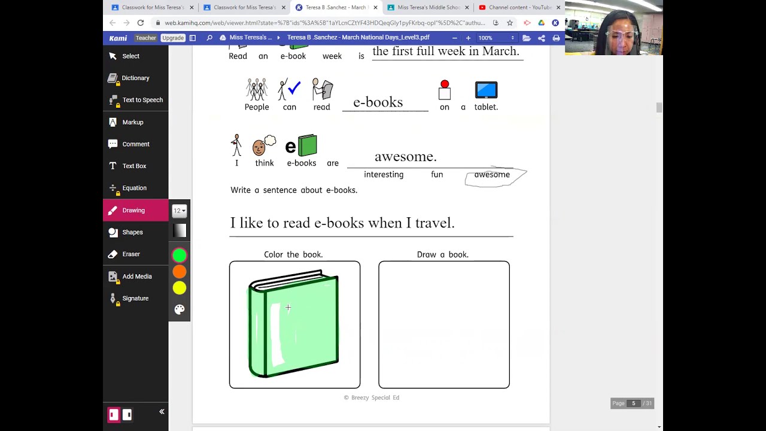
Task: Click the circled word choice 'awesome'
Action: point(492,174)
